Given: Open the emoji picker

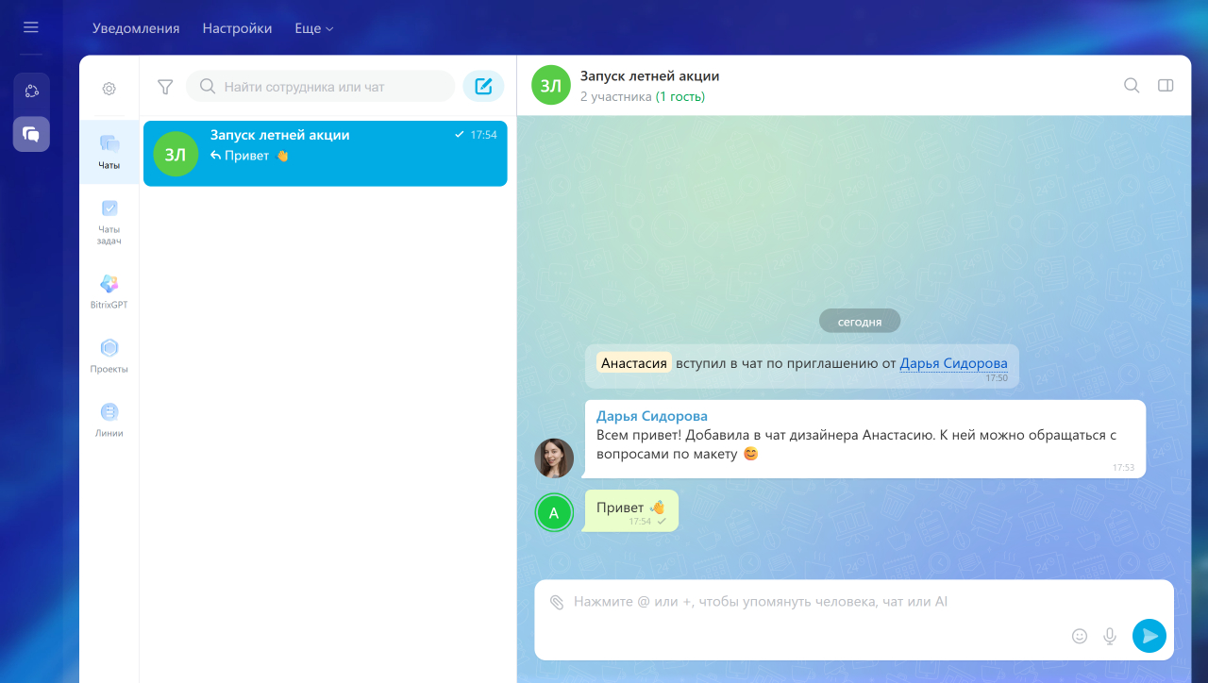Looking at the screenshot, I should coord(1080,636).
